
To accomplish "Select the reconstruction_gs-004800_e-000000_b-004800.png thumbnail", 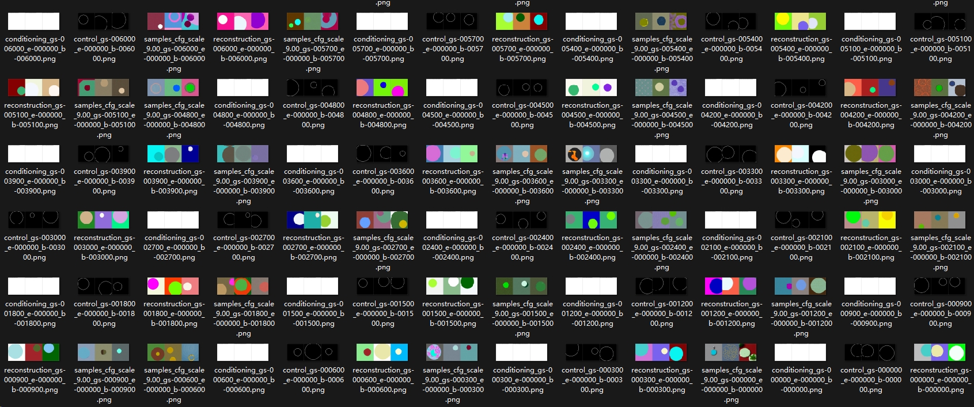I will click(x=382, y=88).
